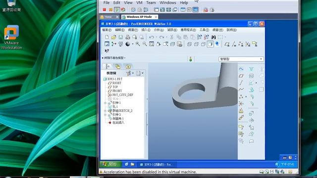Switch to the folder browser navigator tab
The image size is (317, 178).
pos(118,66)
